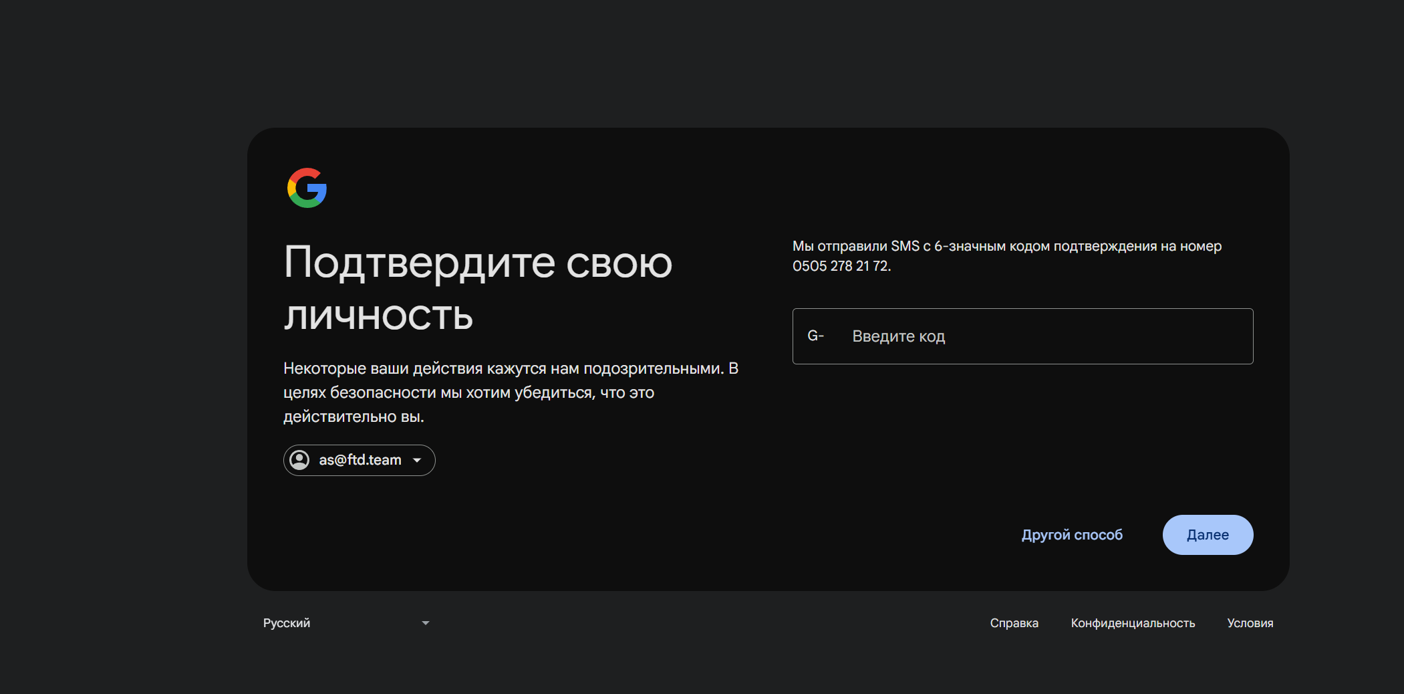
Task: Click the account avatar icon beside as@ftd.team
Action: 300,460
